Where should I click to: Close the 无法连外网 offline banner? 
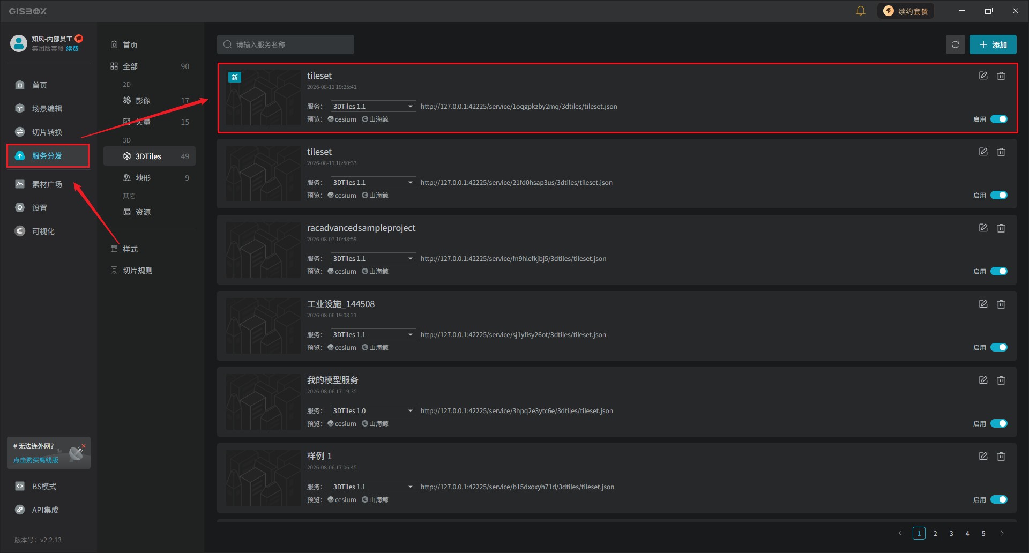[84, 445]
